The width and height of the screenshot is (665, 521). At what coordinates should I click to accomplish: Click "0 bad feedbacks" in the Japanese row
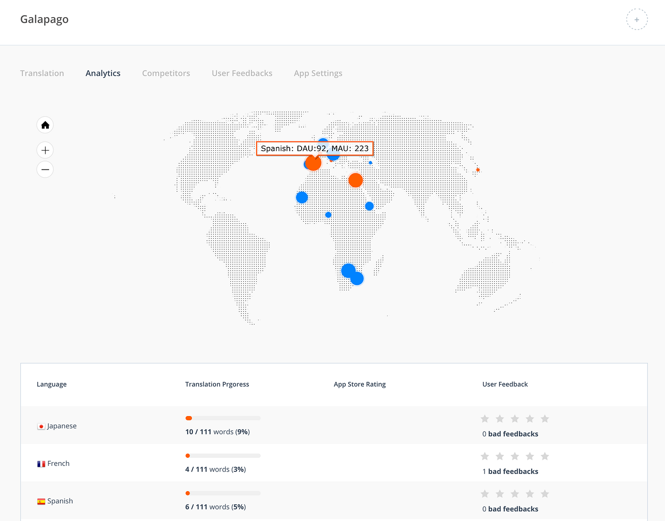click(x=510, y=434)
